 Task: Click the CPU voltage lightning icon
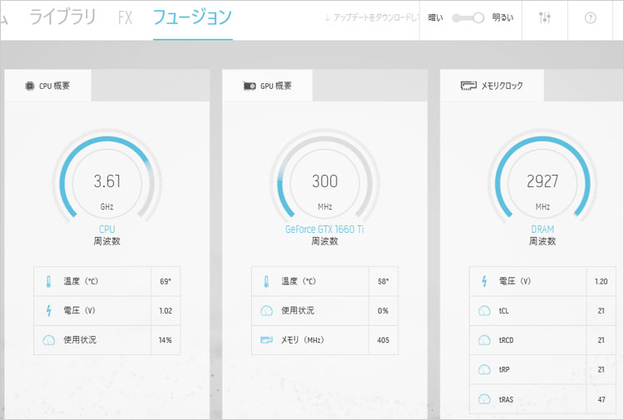[x=47, y=310]
